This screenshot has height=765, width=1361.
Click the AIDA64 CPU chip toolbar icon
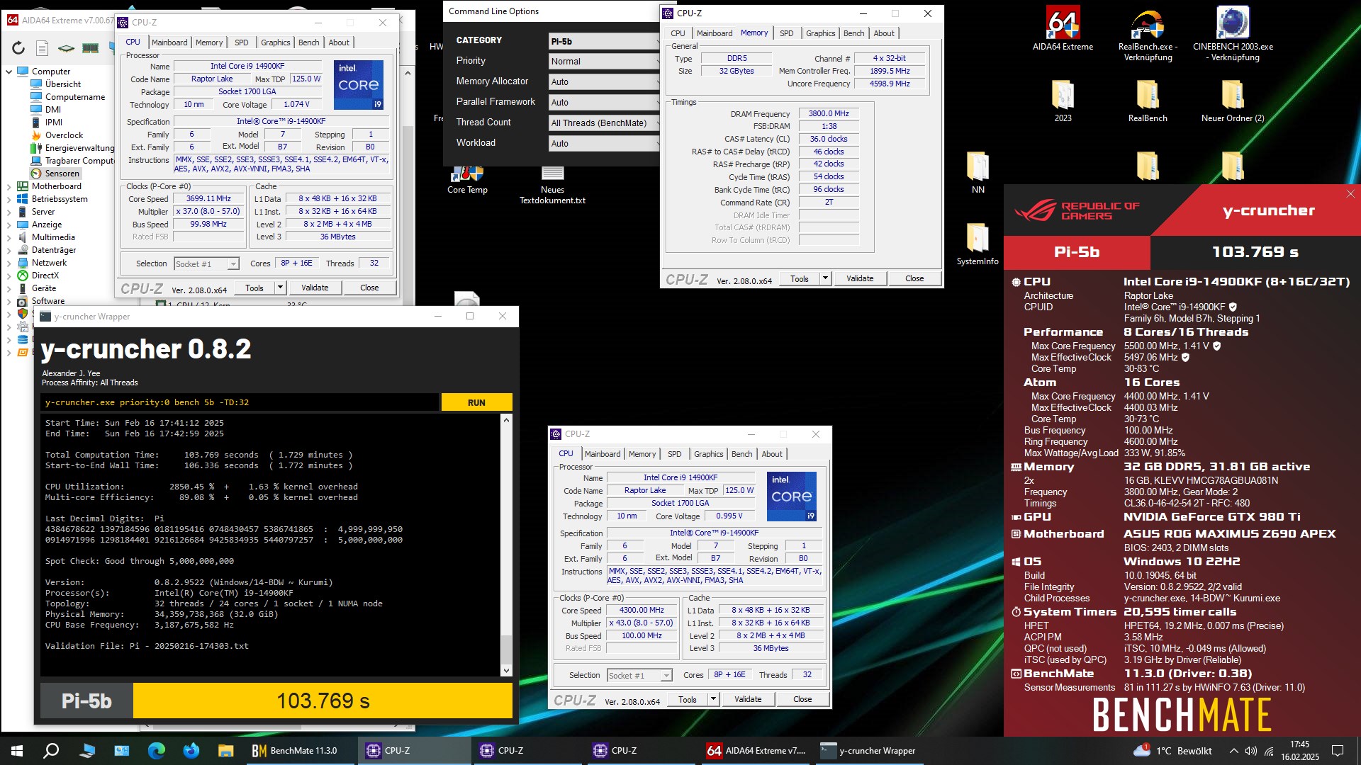pyautogui.click(x=66, y=48)
